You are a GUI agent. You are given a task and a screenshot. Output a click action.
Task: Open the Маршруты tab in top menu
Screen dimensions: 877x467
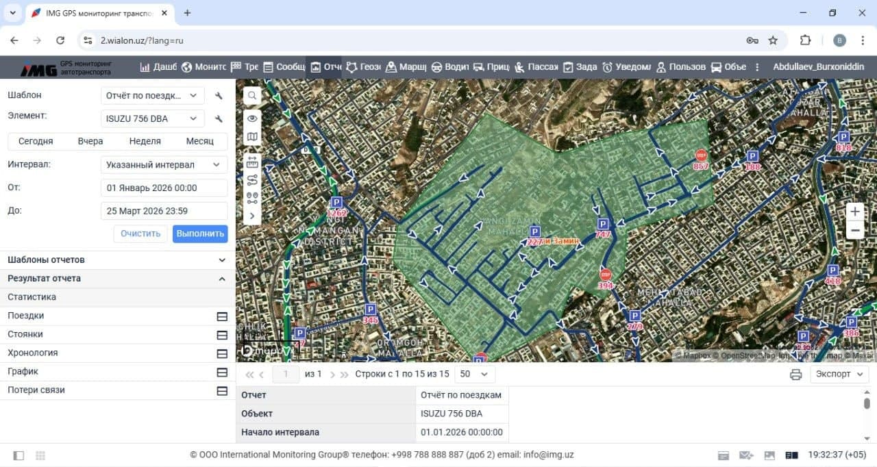406,67
